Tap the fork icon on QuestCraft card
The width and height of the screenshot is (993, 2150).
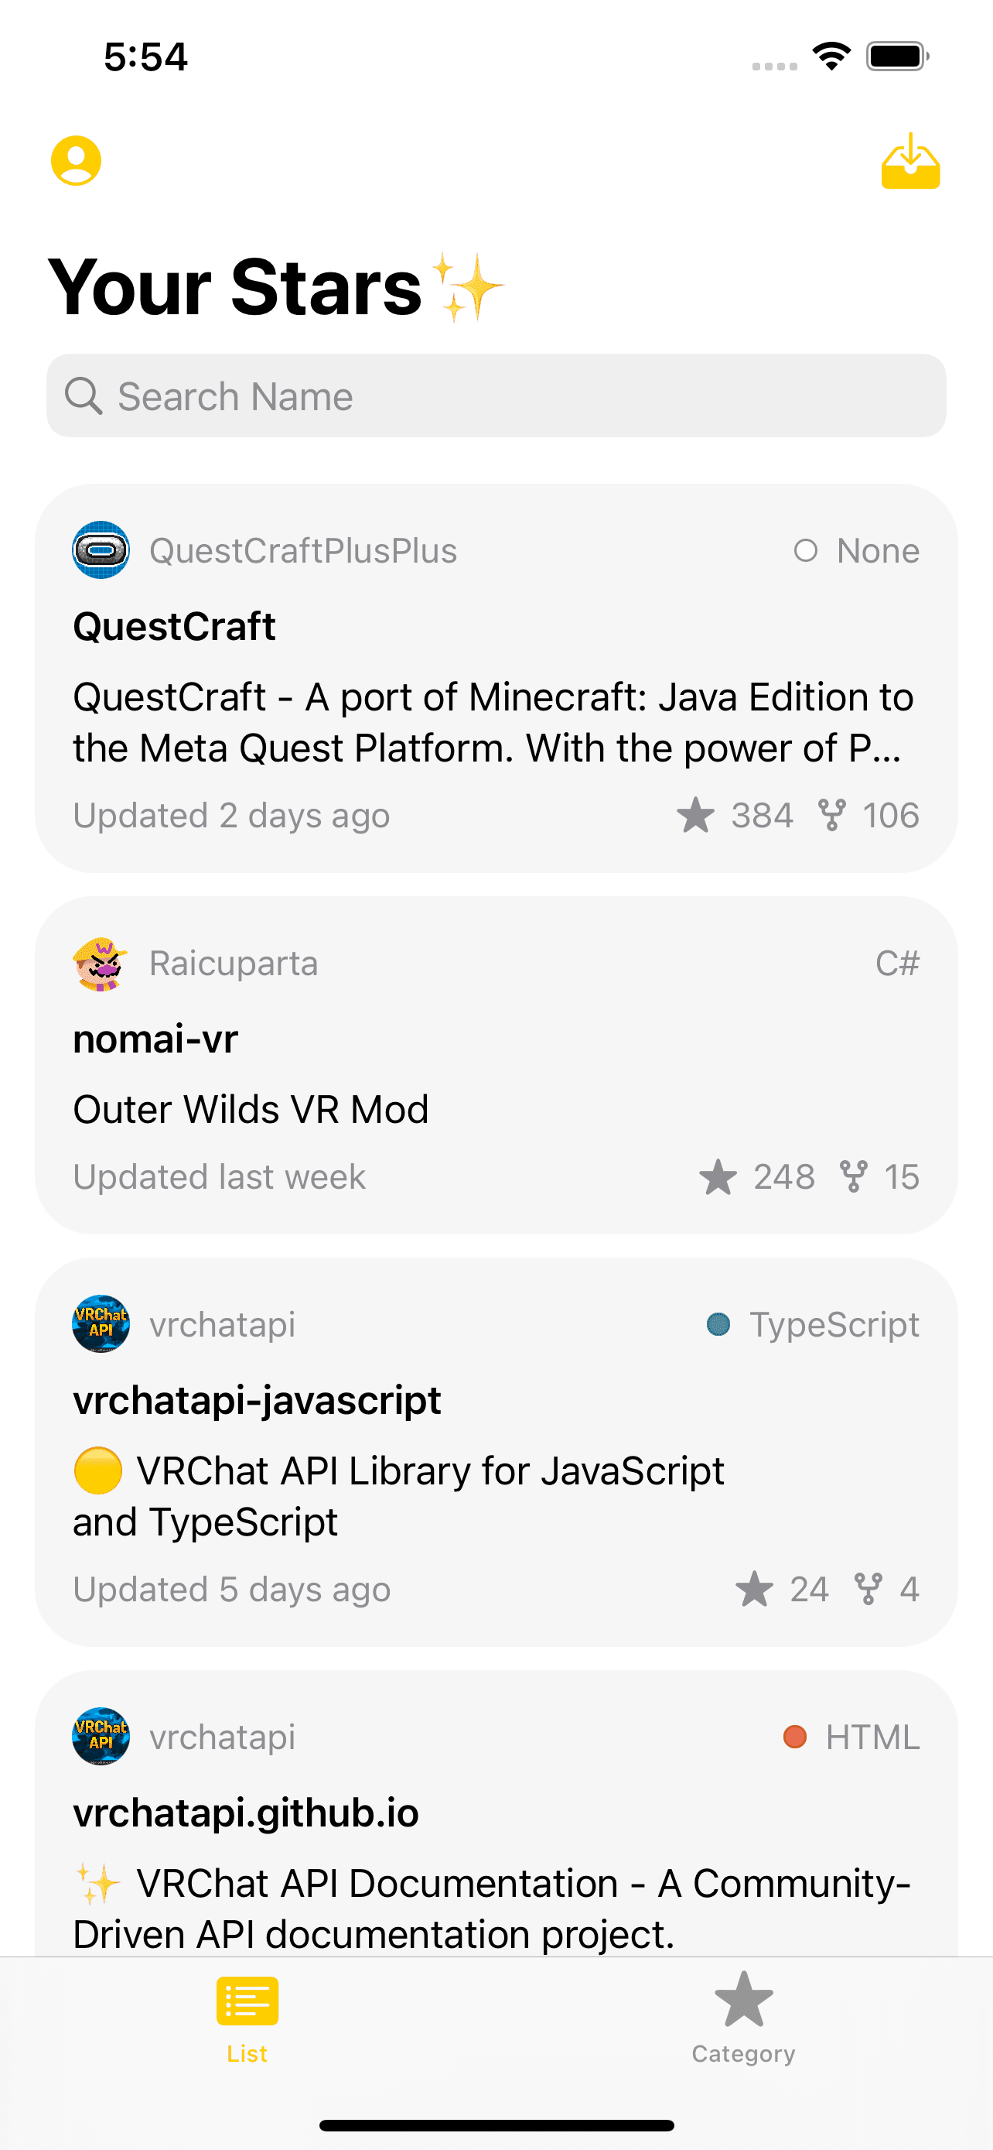(831, 816)
